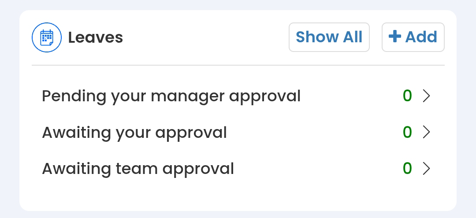Click the Leaves calendar icon
Image resolution: width=476 pixels, height=218 pixels.
[x=46, y=37]
